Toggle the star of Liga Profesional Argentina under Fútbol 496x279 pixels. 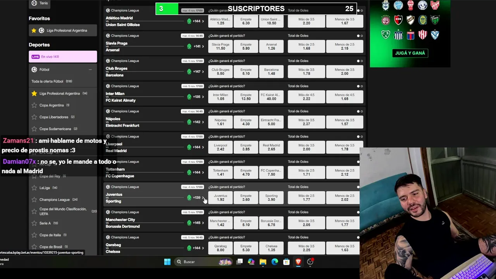click(34, 93)
